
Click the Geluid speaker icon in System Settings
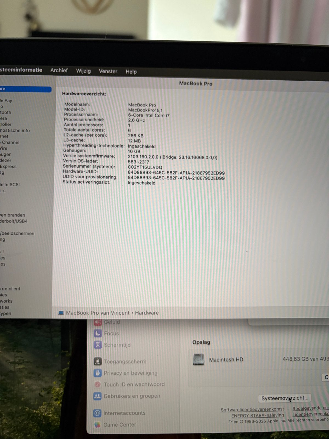98,322
